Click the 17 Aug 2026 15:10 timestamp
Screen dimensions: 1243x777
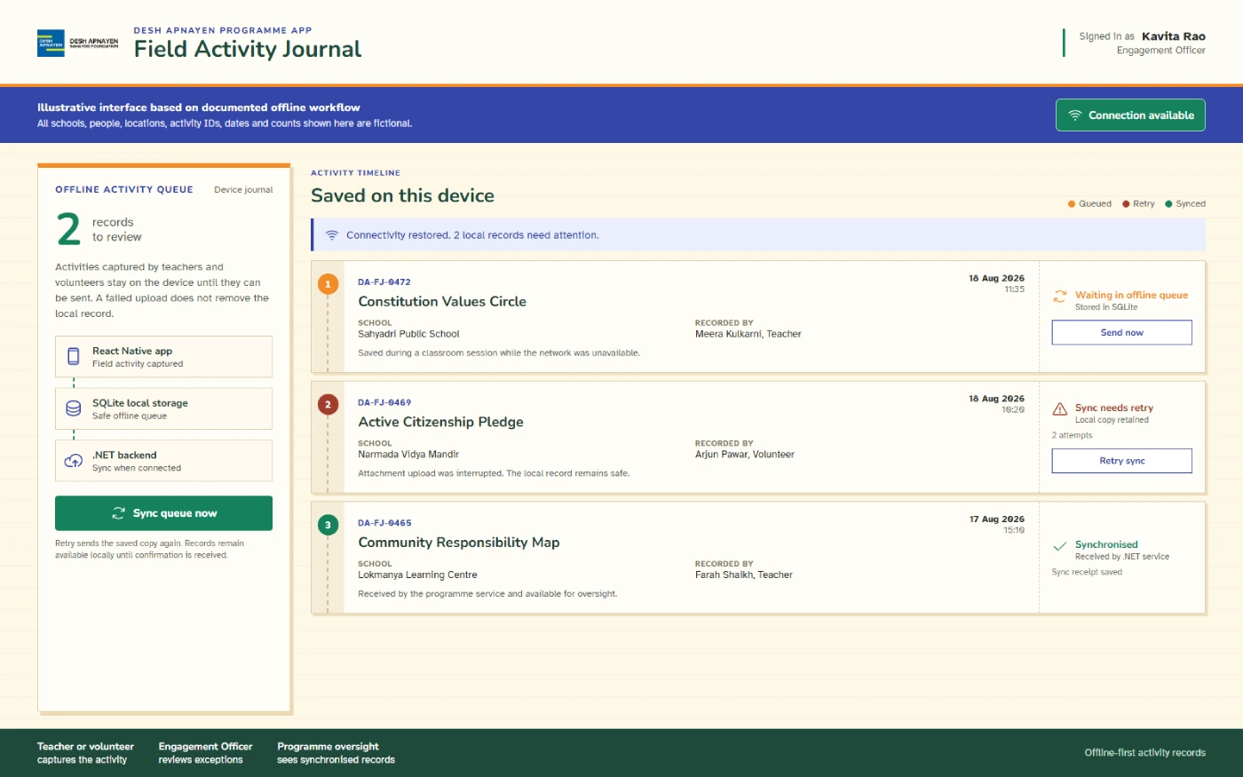[996, 524]
